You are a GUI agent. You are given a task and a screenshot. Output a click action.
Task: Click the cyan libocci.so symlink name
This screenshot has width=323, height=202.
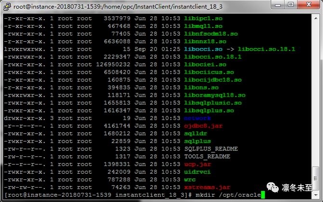click(203, 49)
